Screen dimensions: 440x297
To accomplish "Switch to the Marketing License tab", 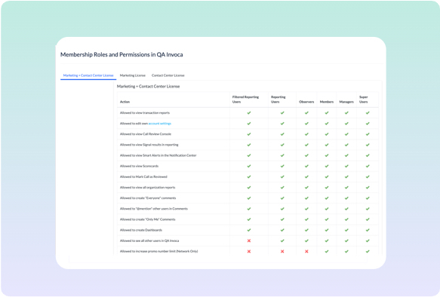I will point(132,75).
